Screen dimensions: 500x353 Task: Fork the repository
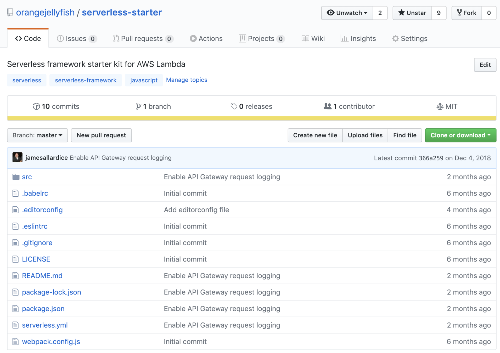[x=467, y=13]
